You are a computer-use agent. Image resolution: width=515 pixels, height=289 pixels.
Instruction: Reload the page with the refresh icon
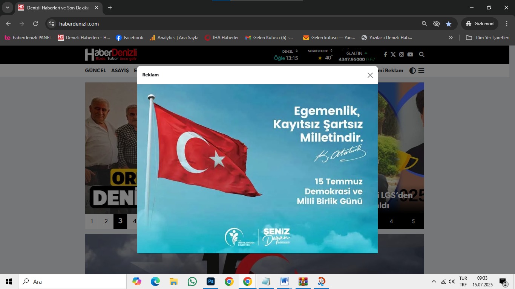coord(35,24)
